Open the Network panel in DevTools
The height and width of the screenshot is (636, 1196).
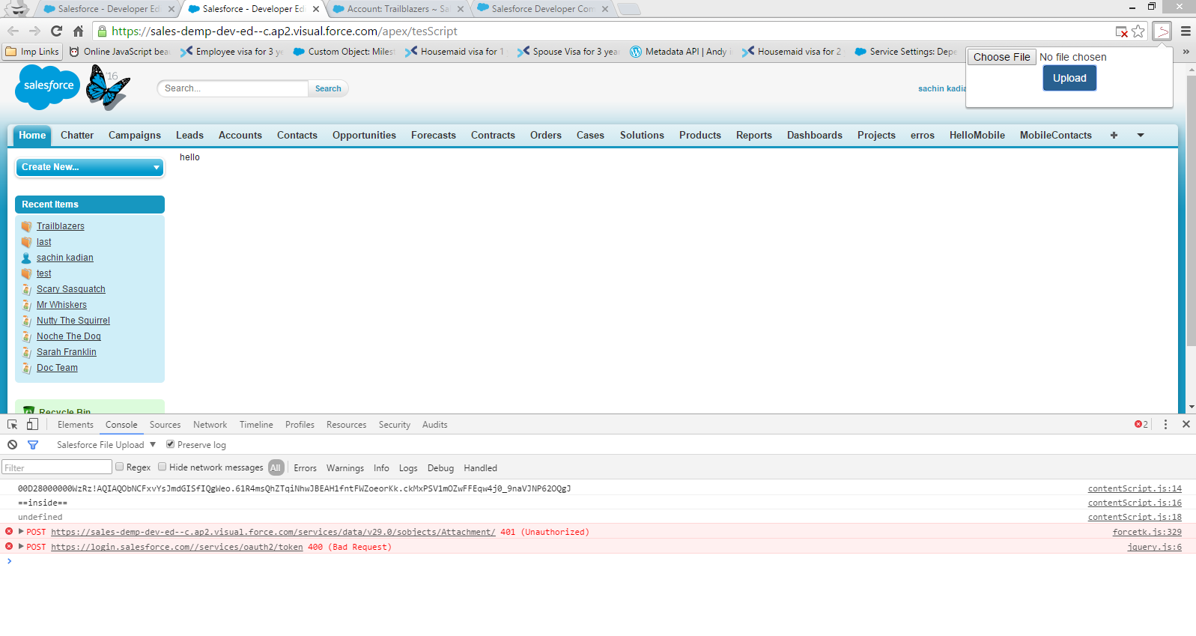click(x=210, y=425)
